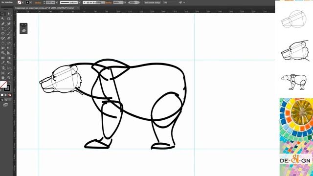313x176 pixels.
Task: Select the Scale tool
Action: point(9,44)
